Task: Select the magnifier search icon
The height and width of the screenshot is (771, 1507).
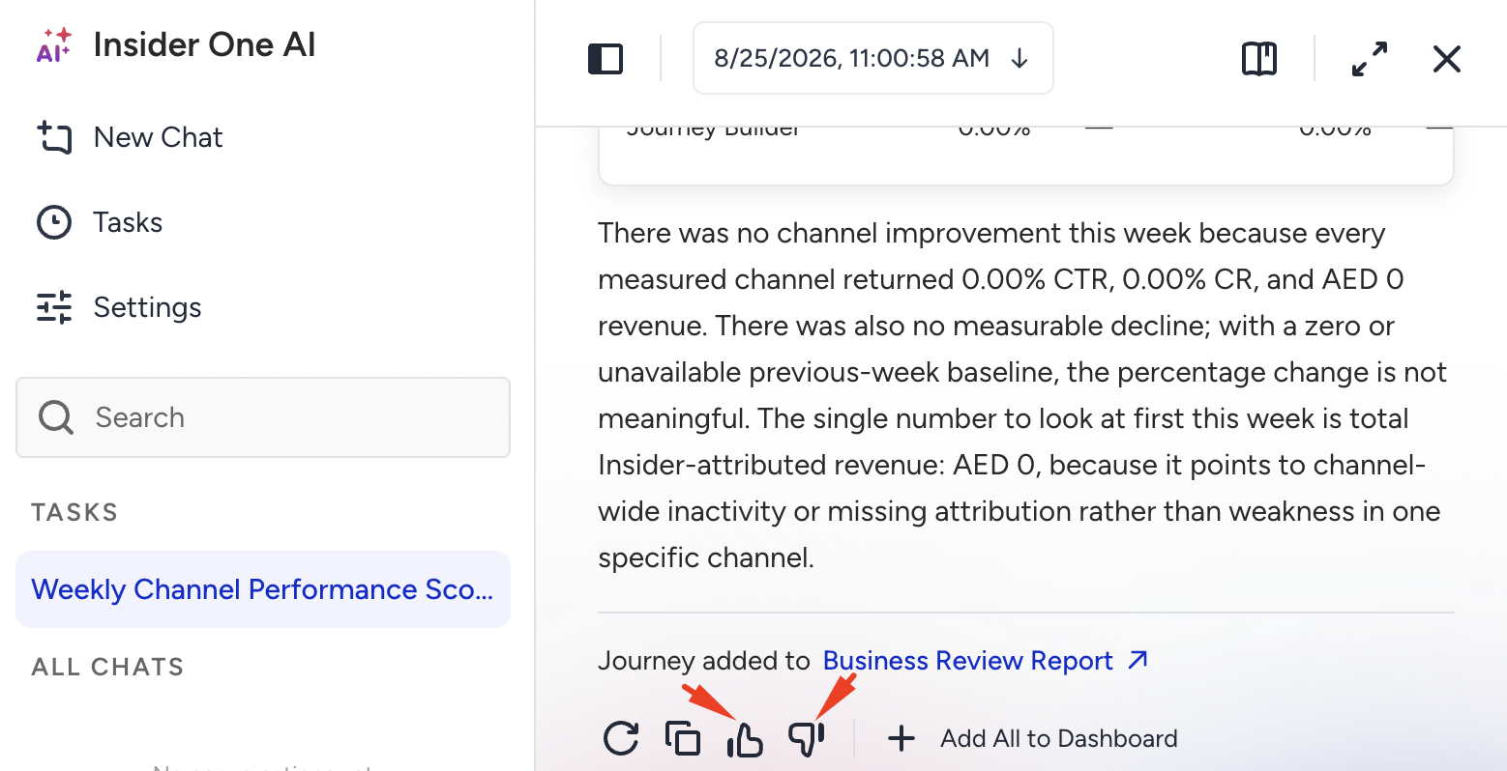Action: point(55,417)
